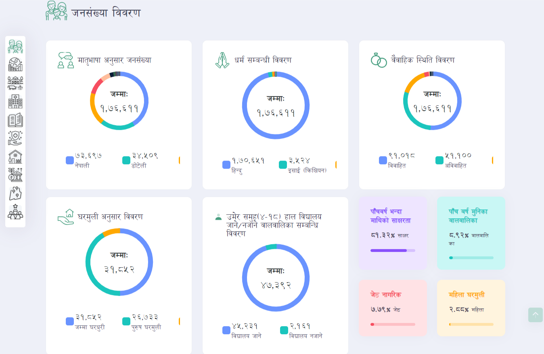Click the हिन्दु value १,७०,६५१
This screenshot has width=544, height=354.
[248, 160]
